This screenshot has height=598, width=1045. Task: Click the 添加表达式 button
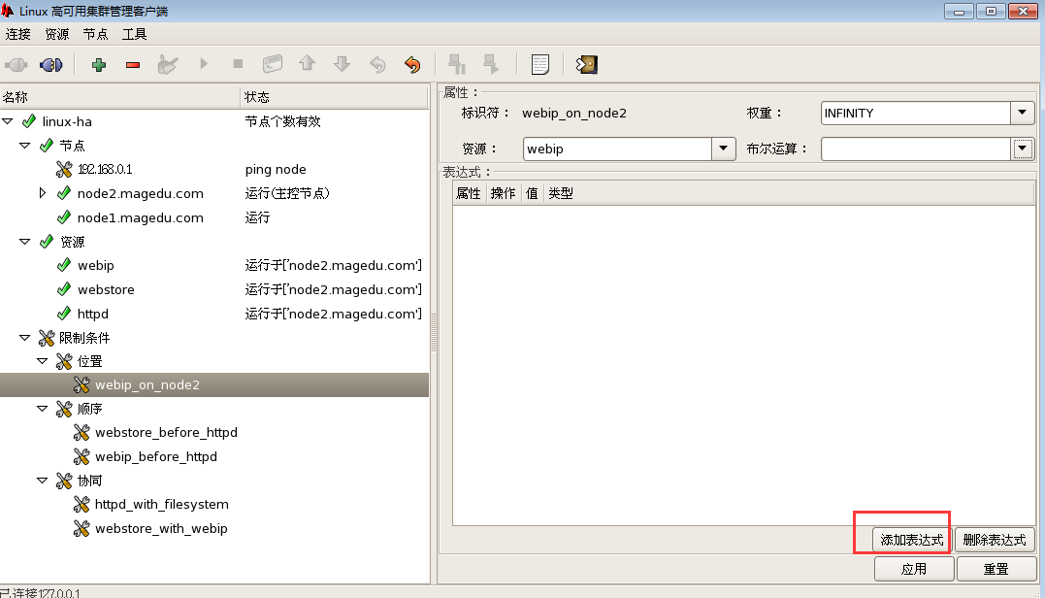click(x=912, y=540)
